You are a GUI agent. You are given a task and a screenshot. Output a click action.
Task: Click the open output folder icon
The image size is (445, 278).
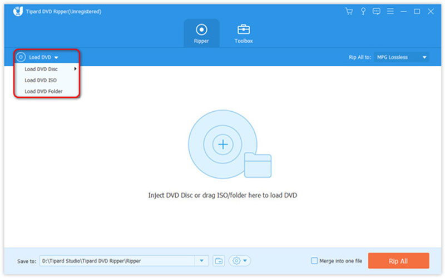[x=219, y=261]
